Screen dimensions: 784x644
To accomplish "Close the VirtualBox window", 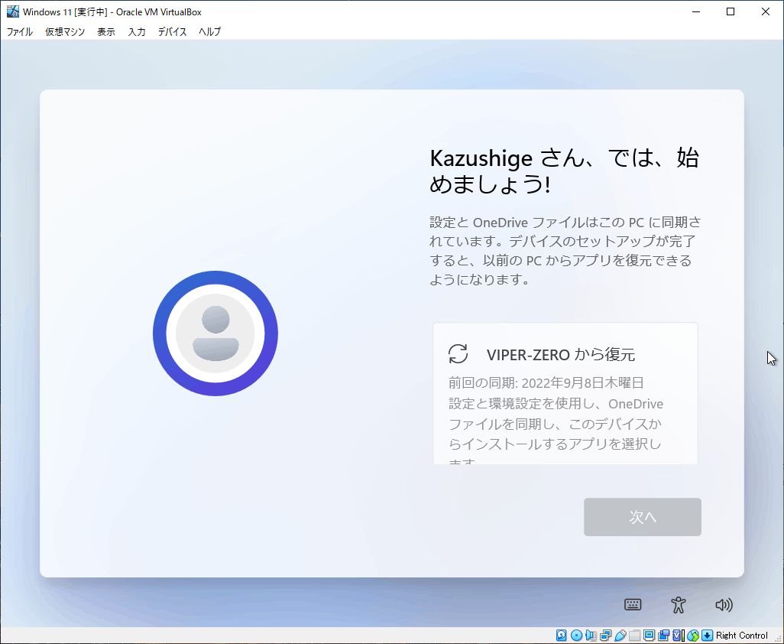I will [766, 11].
